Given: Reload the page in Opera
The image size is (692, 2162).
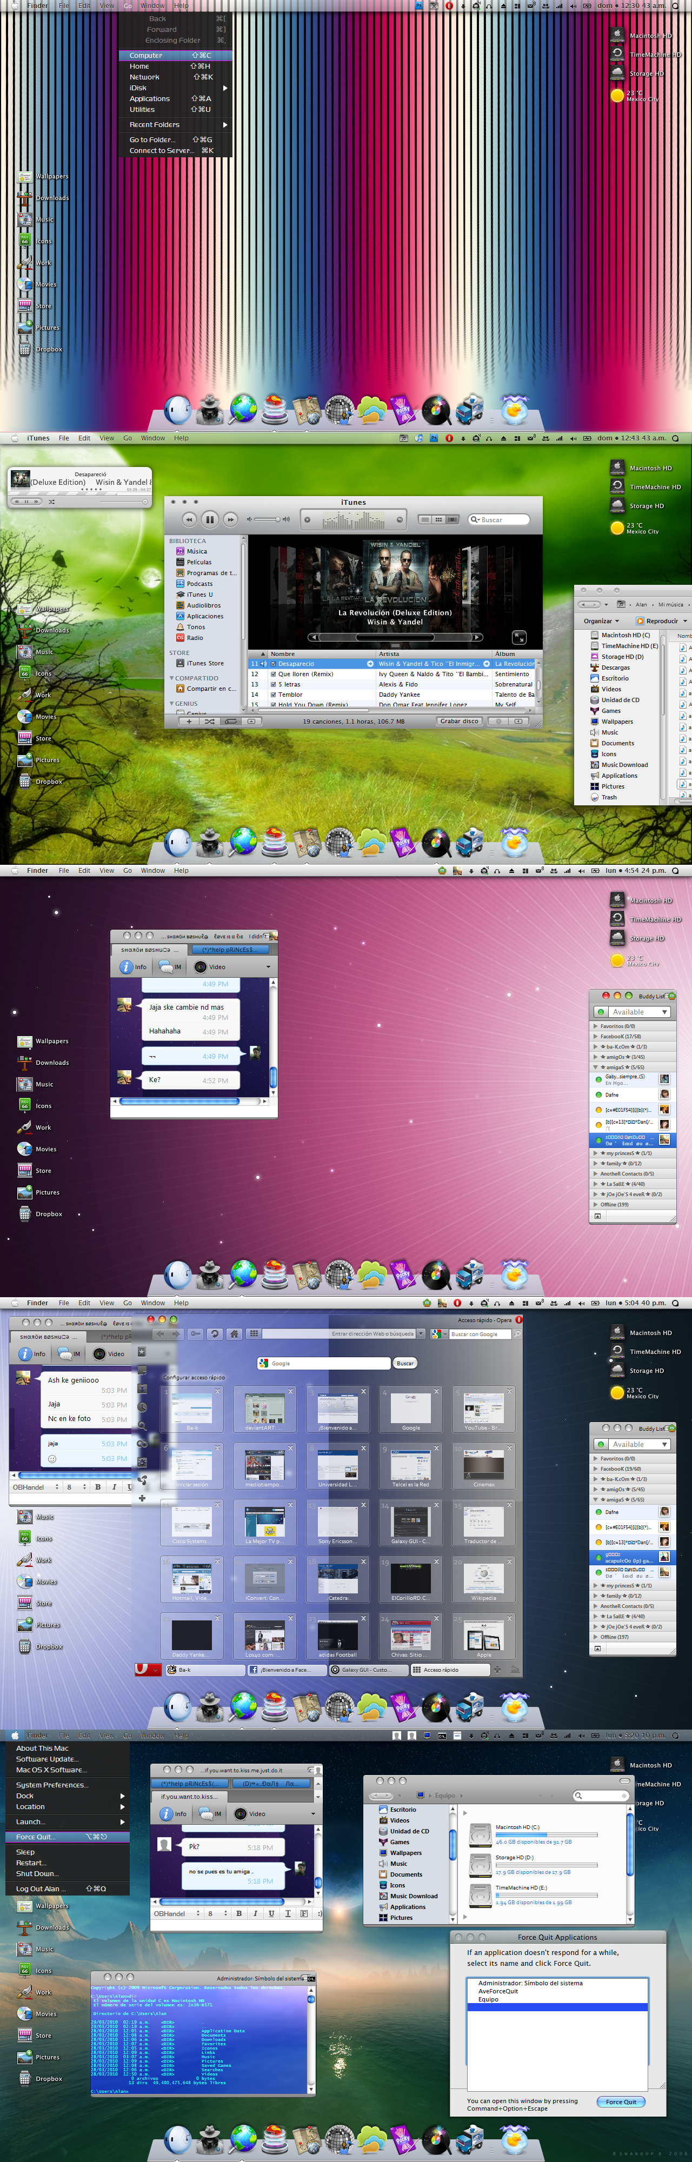Looking at the screenshot, I should 215,1333.
